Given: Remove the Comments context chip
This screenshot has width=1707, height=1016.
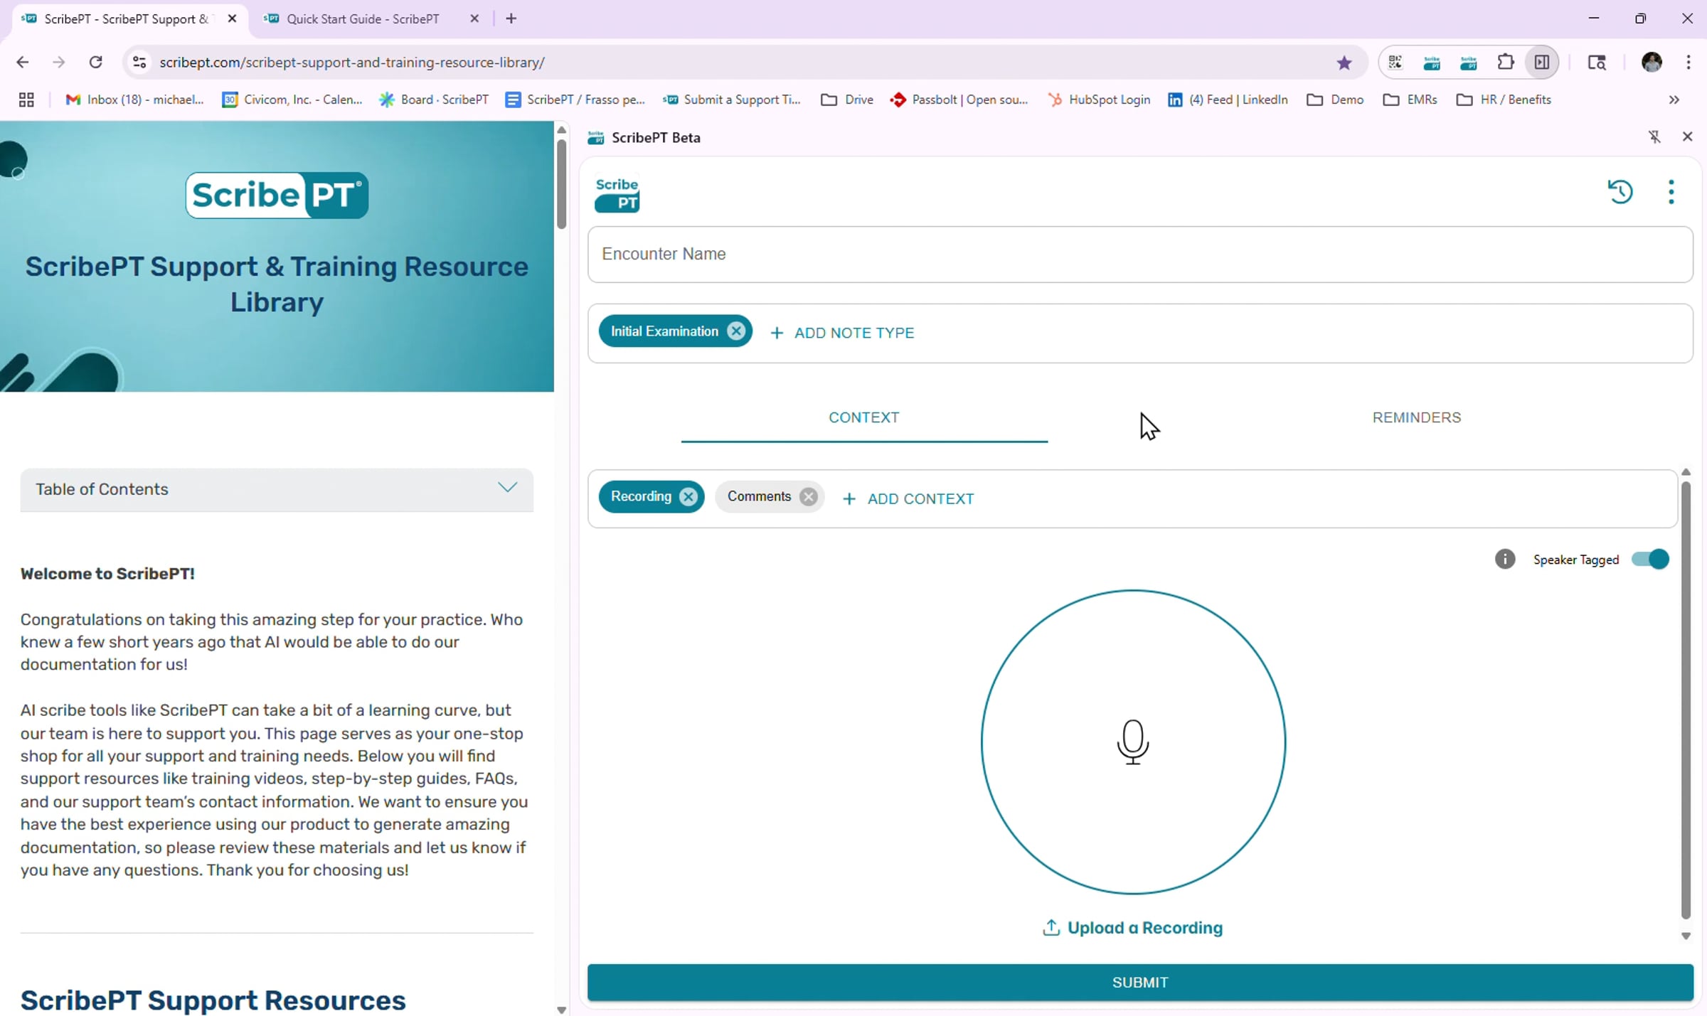Looking at the screenshot, I should tap(808, 497).
